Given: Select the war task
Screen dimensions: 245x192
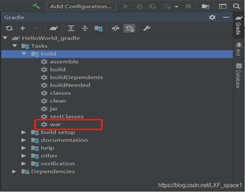Looking at the screenshot, I should point(55,125).
